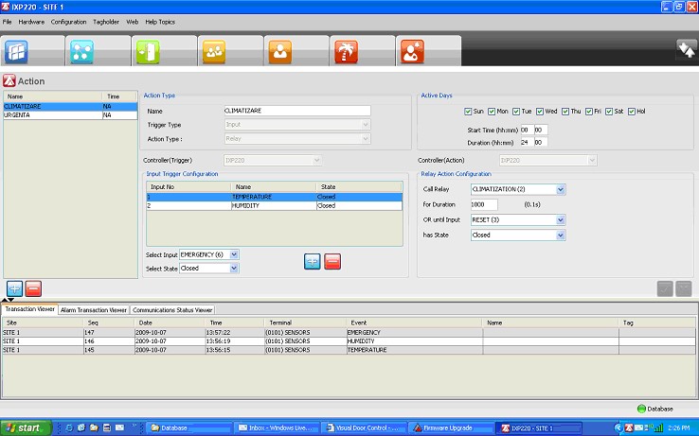Select URGENTA in the action list
Screen dimensions: 699x436
[70, 114]
